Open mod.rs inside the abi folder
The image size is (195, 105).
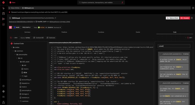[25, 69]
